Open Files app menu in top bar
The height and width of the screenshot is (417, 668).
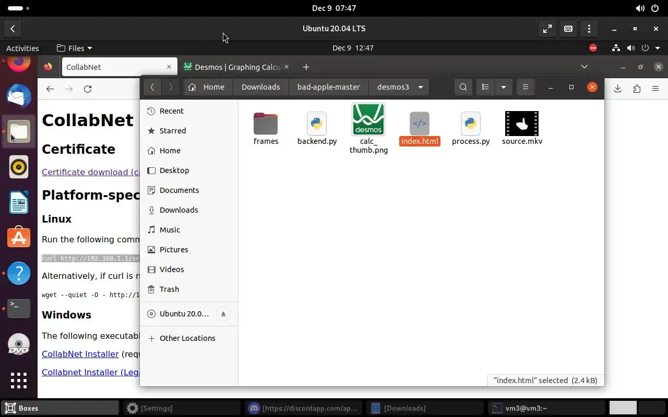(x=74, y=48)
